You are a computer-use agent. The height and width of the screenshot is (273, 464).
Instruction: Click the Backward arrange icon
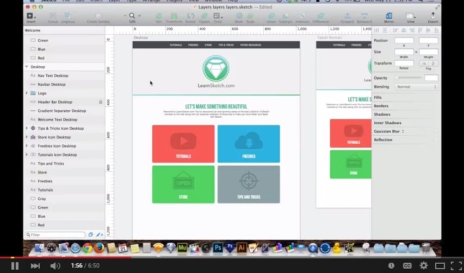coord(364,16)
